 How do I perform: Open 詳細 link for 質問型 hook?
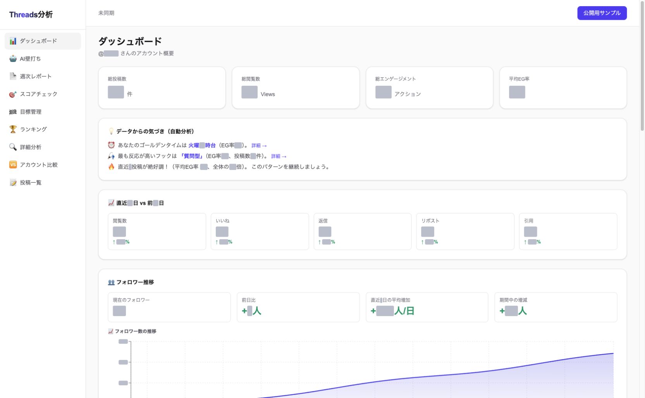click(x=279, y=156)
